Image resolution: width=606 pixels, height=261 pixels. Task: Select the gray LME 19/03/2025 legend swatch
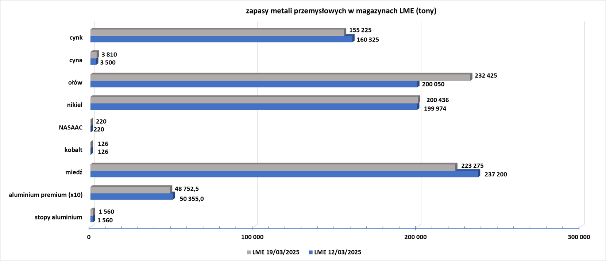click(249, 252)
